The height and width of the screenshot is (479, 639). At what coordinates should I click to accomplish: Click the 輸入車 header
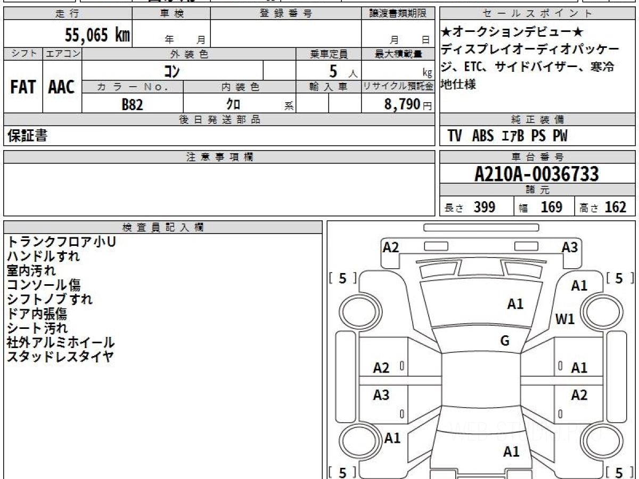(x=329, y=87)
